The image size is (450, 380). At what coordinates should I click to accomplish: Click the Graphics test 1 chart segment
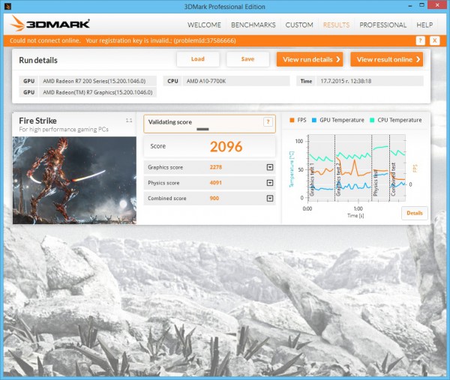[x=321, y=168]
